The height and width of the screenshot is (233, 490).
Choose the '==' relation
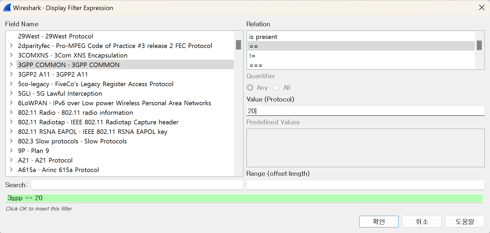click(361, 46)
